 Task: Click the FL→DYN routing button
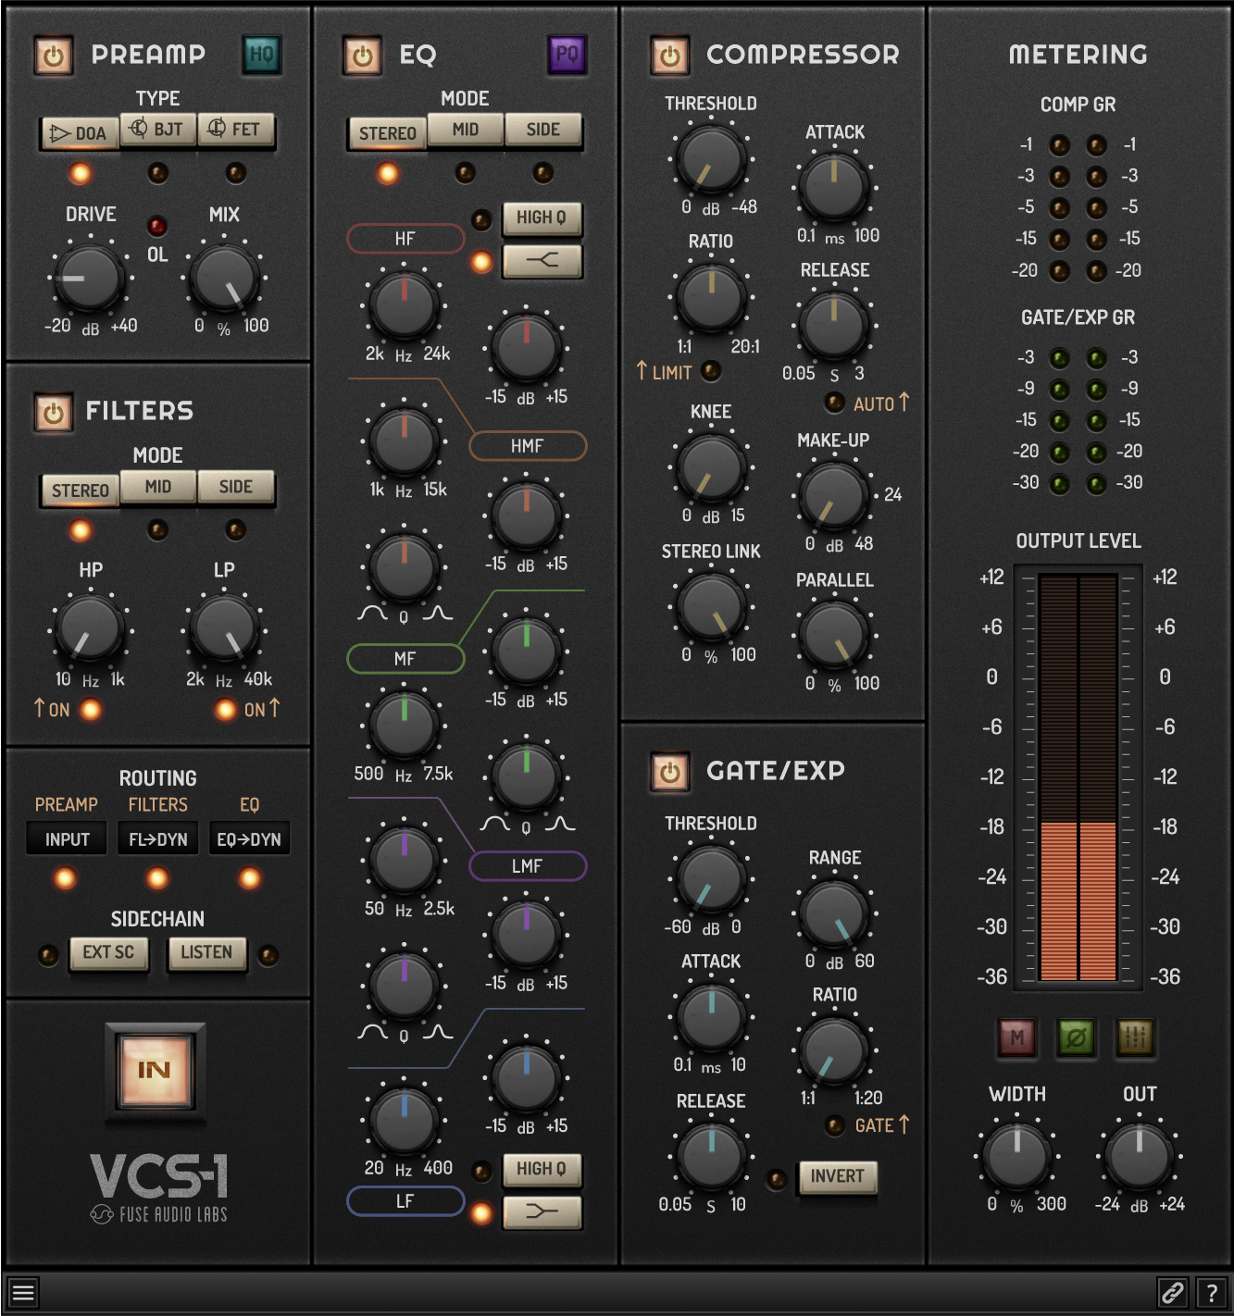(x=157, y=838)
